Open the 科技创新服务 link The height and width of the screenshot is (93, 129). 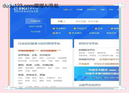pyautogui.click(x=26, y=51)
